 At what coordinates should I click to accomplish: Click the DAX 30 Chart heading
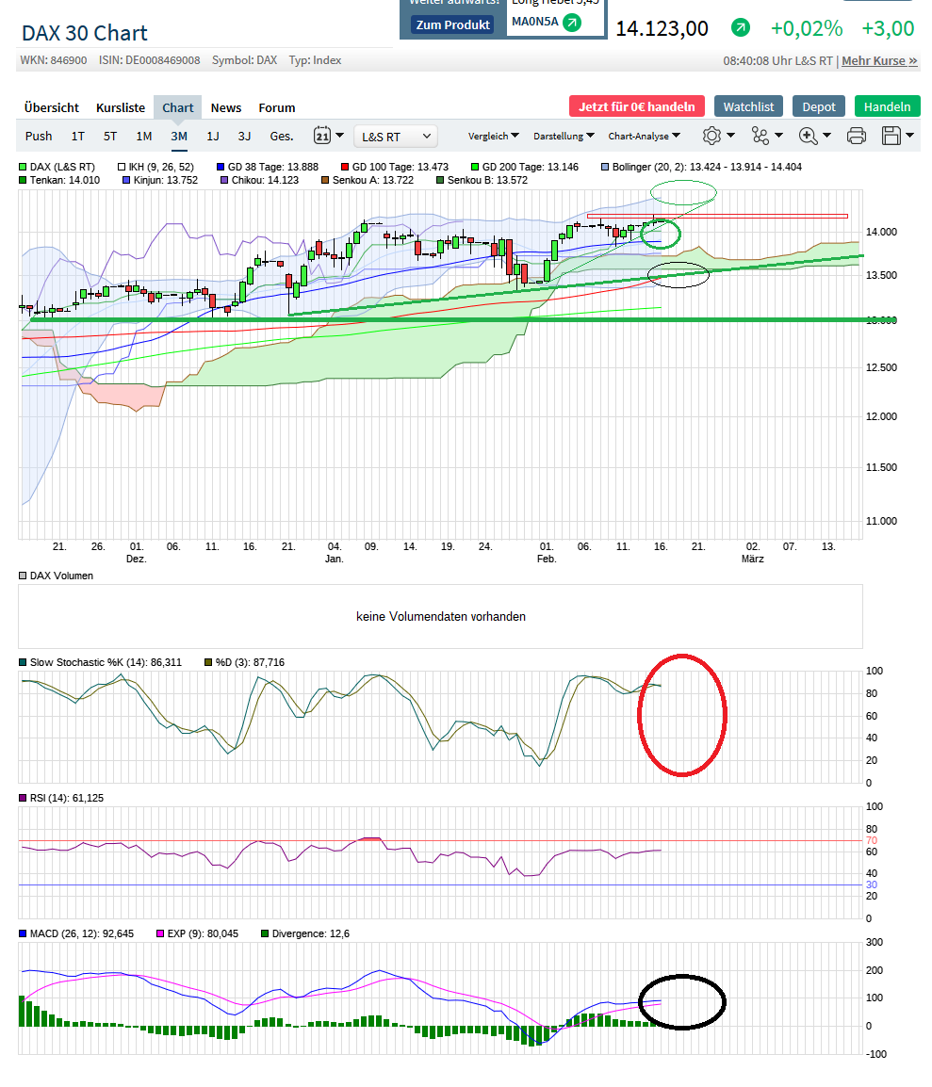click(85, 33)
